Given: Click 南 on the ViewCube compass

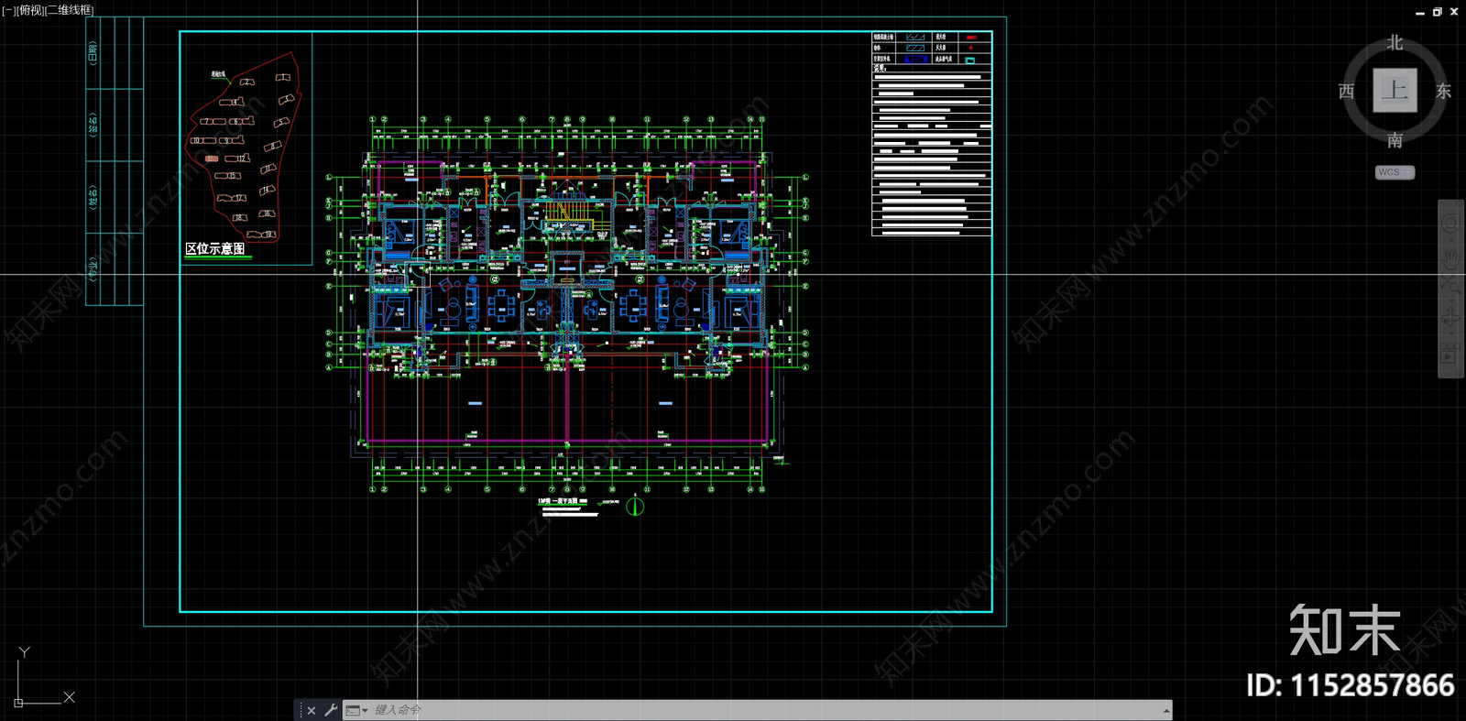Looking at the screenshot, I should click(1395, 140).
